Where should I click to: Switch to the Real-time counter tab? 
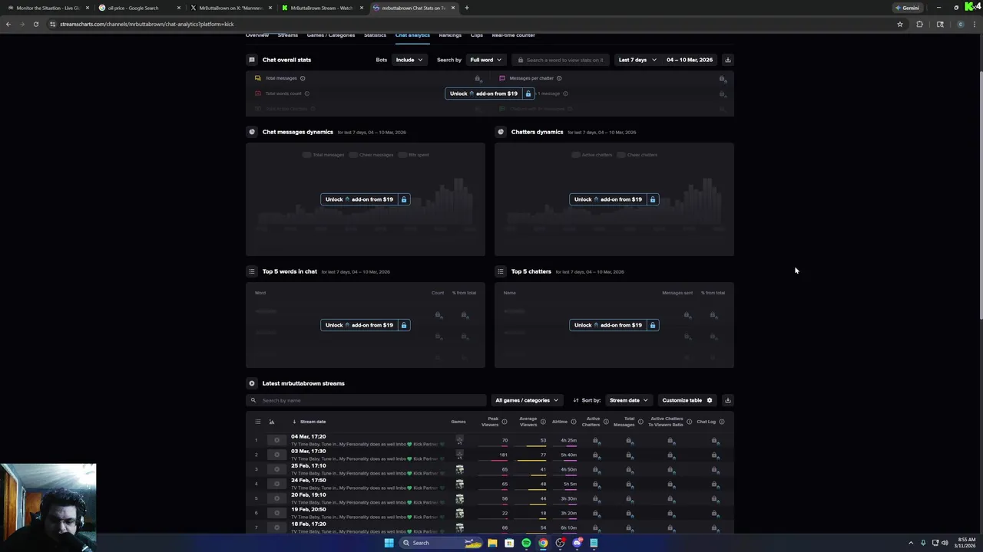[514, 35]
